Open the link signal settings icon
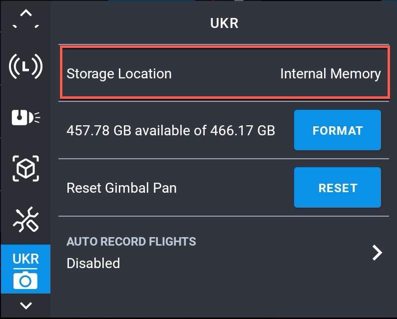This screenshot has height=319, width=397. pos(25,66)
